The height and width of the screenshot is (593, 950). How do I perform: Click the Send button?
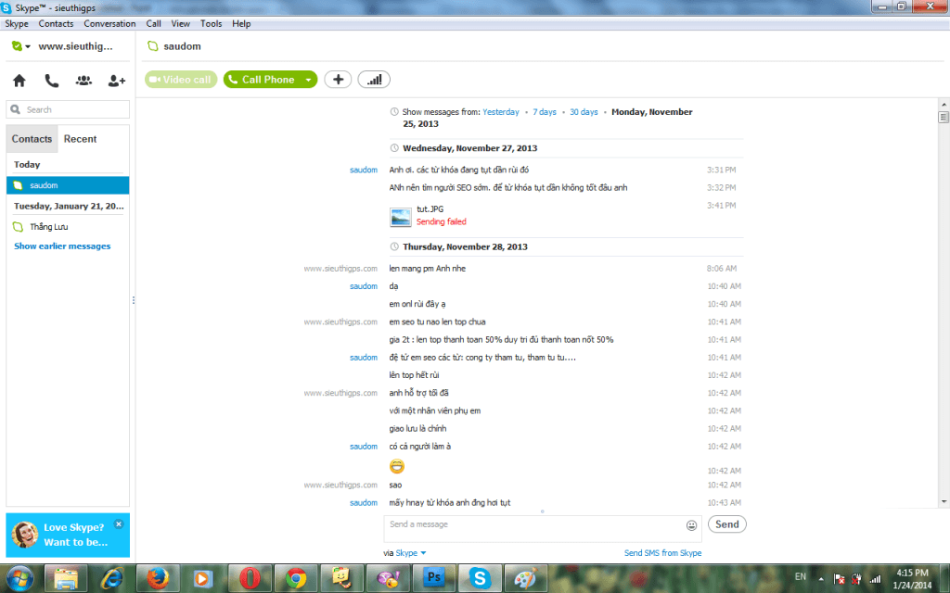(x=727, y=524)
